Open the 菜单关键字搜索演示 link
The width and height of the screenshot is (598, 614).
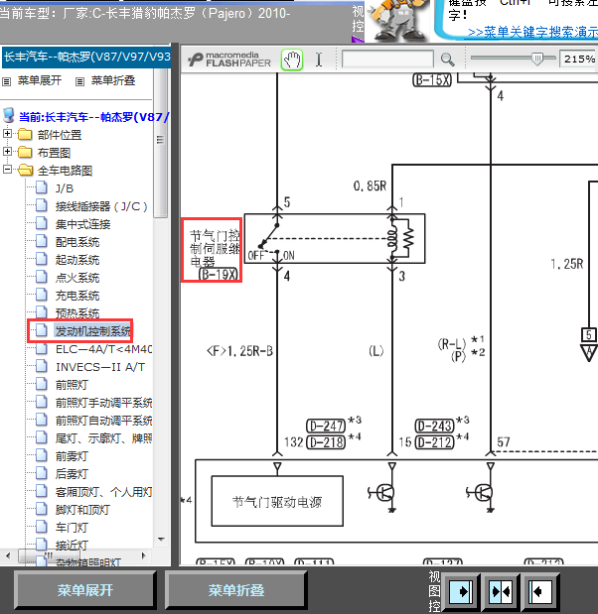[532, 32]
